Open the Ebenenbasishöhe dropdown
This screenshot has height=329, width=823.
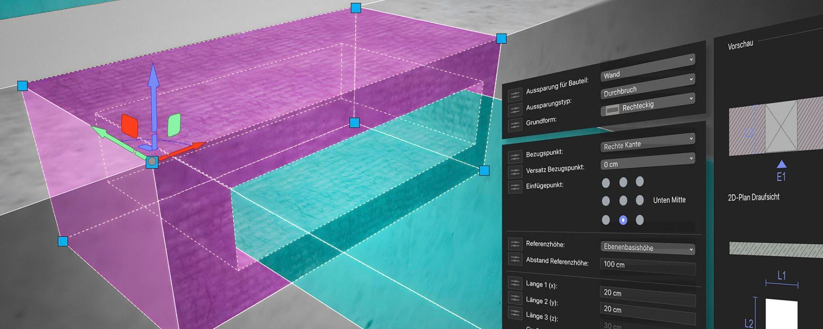click(x=647, y=248)
